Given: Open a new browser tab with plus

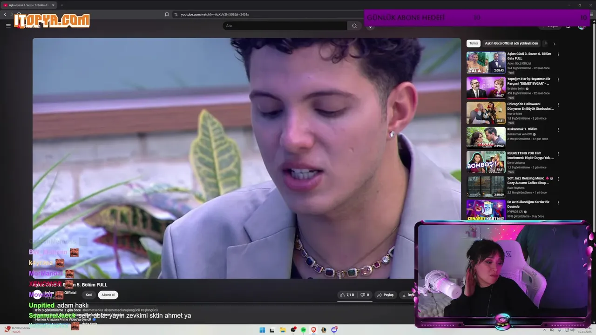Looking at the screenshot, I should coord(61,5).
